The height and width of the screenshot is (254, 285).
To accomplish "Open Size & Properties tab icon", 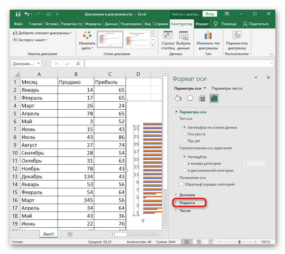I will pos(202,98).
